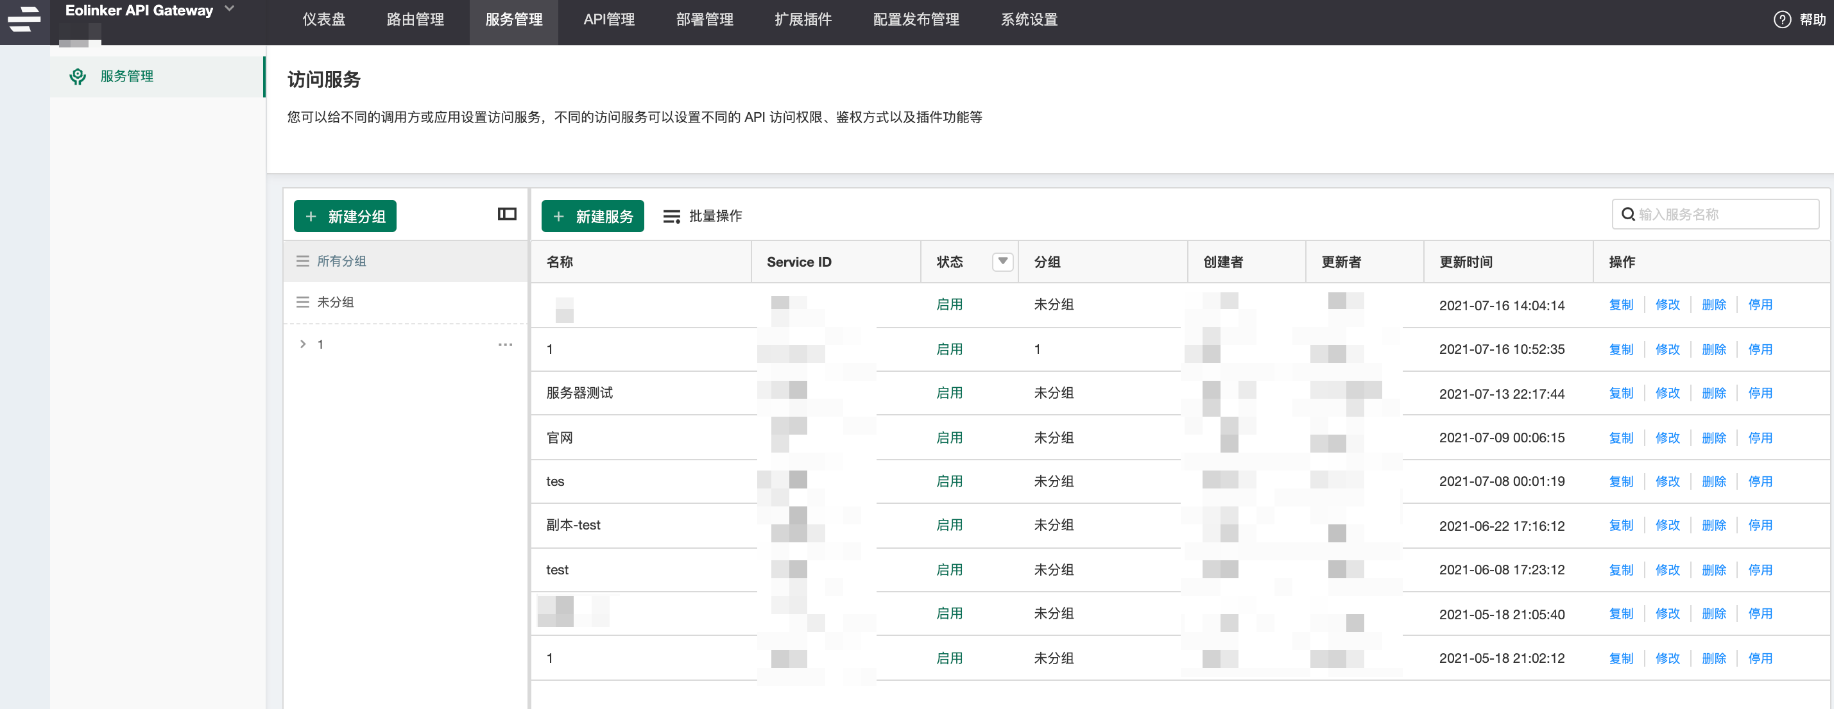Toggle the group panel collapse icon
Image resolution: width=1834 pixels, height=709 pixels.
[x=506, y=214]
